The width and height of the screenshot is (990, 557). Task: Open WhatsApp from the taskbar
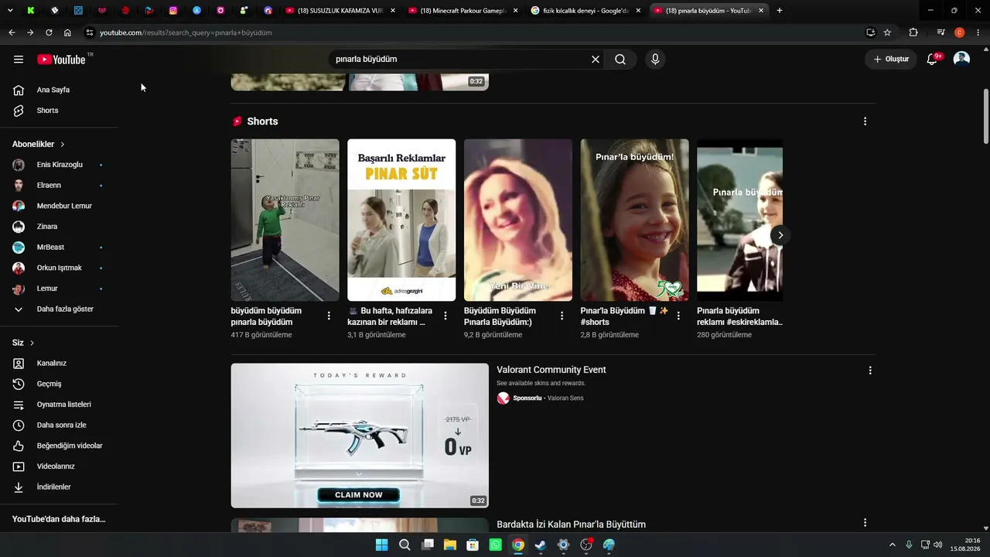pyautogui.click(x=495, y=545)
